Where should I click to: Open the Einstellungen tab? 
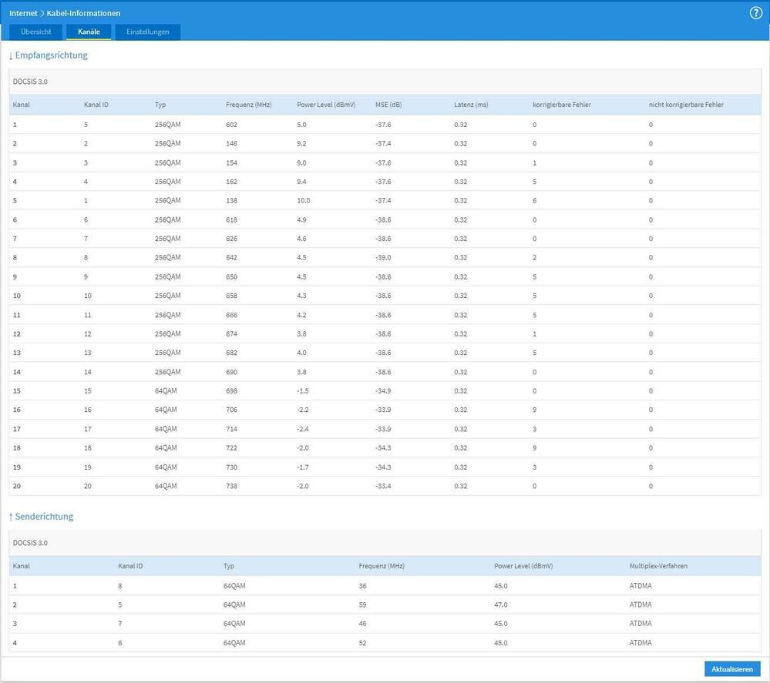coord(148,32)
